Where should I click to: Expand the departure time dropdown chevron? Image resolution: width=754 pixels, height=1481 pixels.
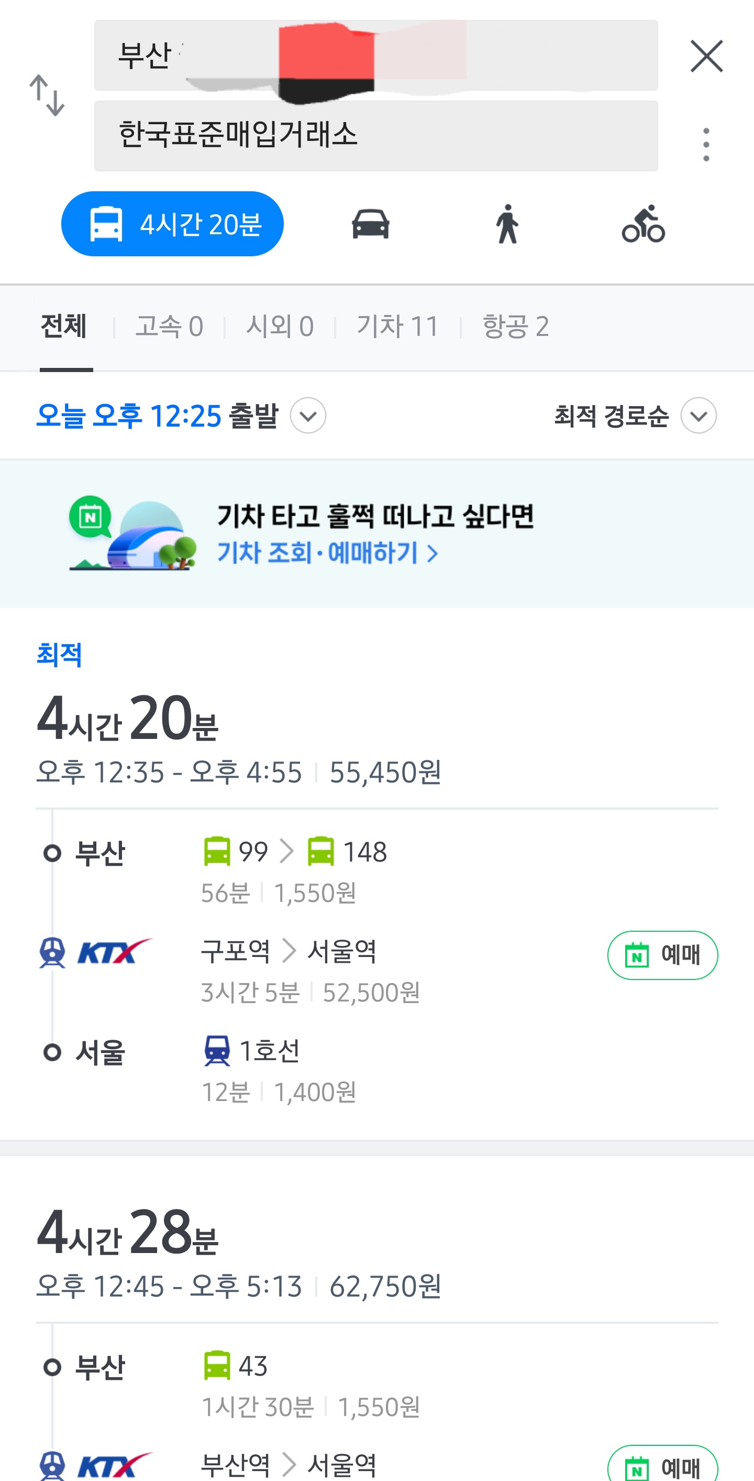click(x=308, y=415)
